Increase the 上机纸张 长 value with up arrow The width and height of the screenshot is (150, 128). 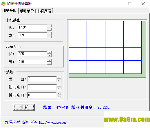pos(49,26)
